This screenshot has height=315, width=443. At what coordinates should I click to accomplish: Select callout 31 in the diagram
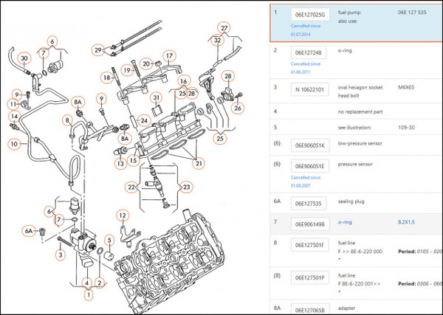pos(157,97)
